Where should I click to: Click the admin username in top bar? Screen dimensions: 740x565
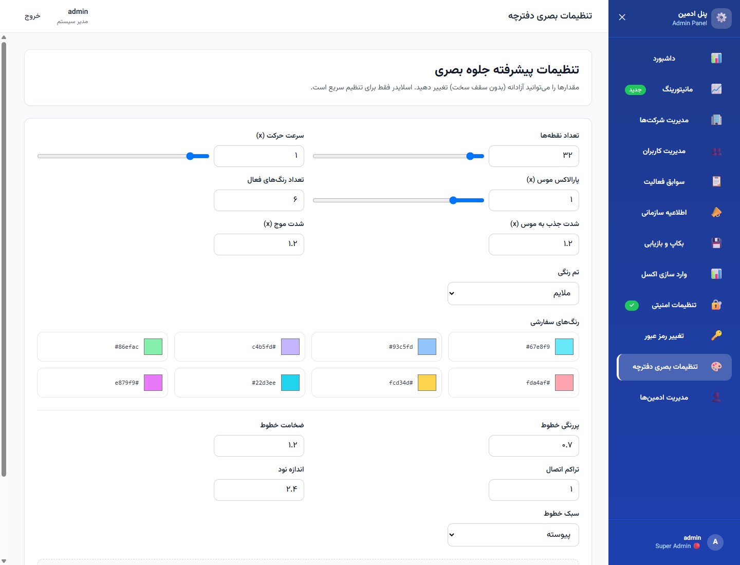[x=78, y=11]
